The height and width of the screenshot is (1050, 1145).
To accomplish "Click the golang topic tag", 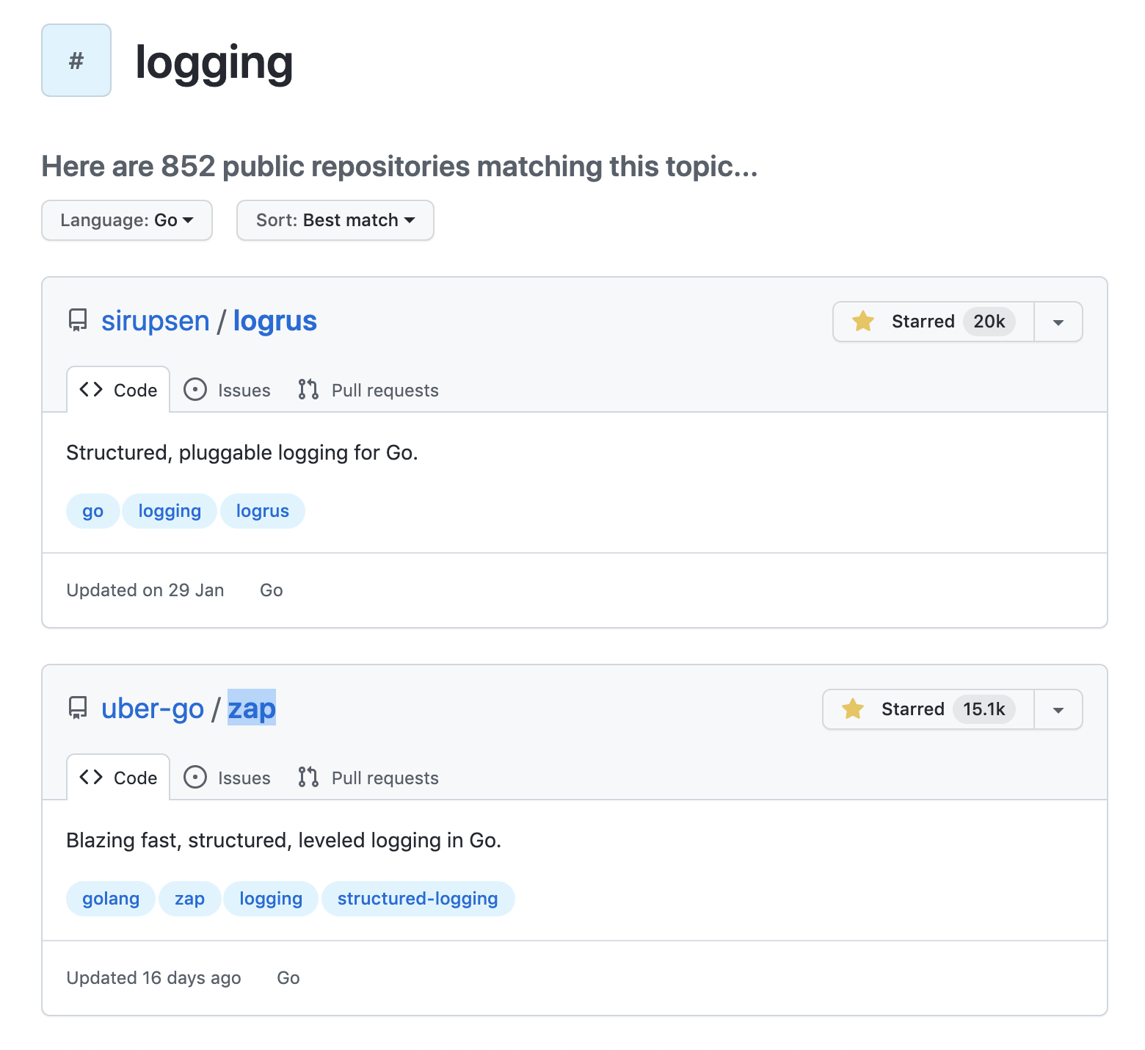I will click(x=111, y=899).
